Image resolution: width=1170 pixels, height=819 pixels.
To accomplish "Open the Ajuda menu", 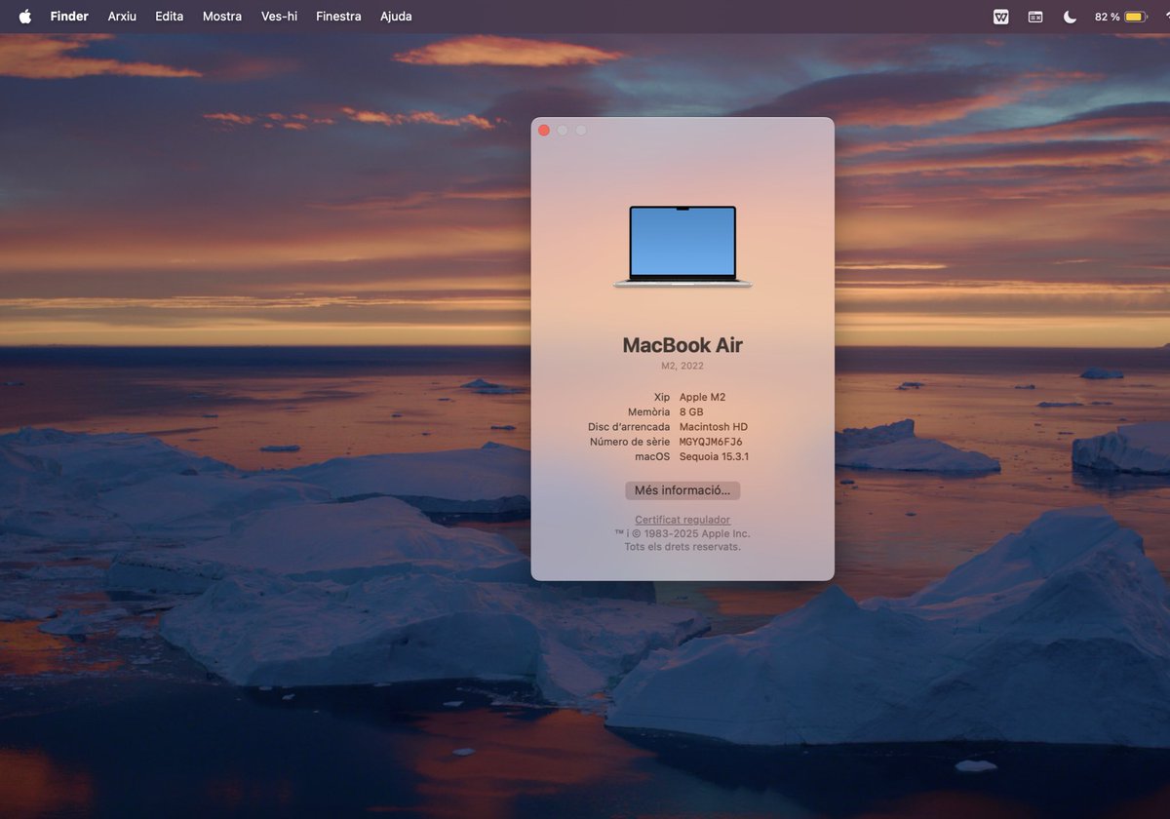I will tap(396, 17).
